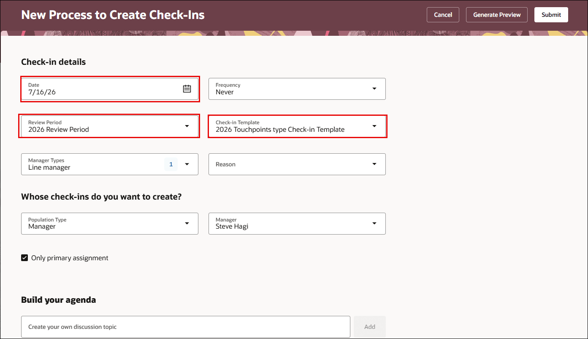Open the Review Period dropdown arrow
Screen dimensions: 588x339
(187, 126)
